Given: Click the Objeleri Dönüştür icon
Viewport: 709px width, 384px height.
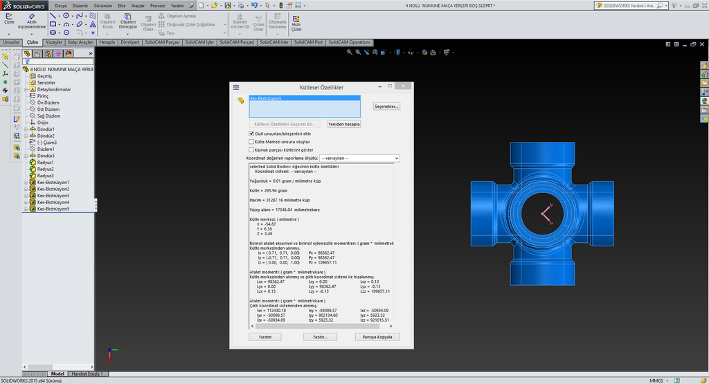Looking at the screenshot, I should pyautogui.click(x=128, y=18).
